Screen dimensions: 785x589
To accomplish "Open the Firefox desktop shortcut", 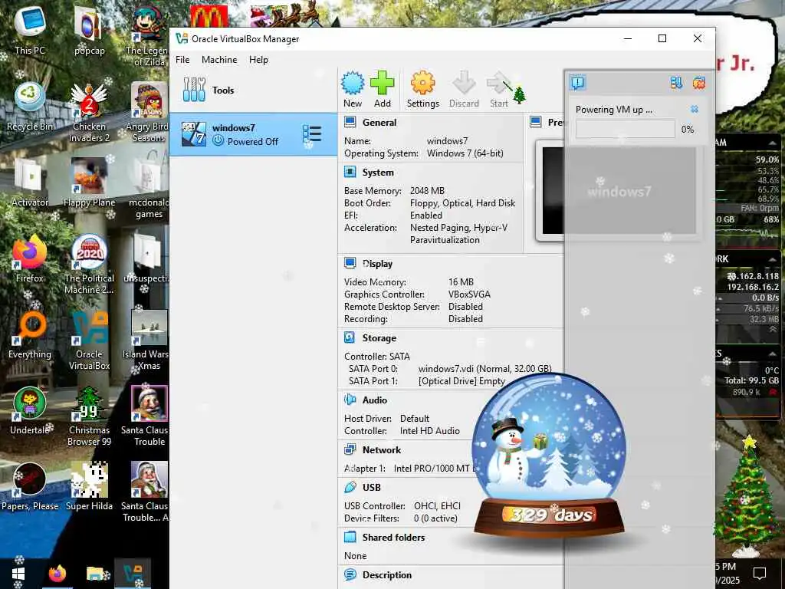I will [30, 258].
